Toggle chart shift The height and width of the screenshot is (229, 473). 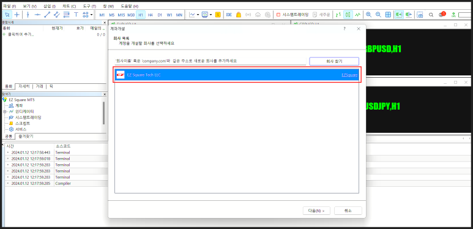pyautogui.click(x=409, y=15)
